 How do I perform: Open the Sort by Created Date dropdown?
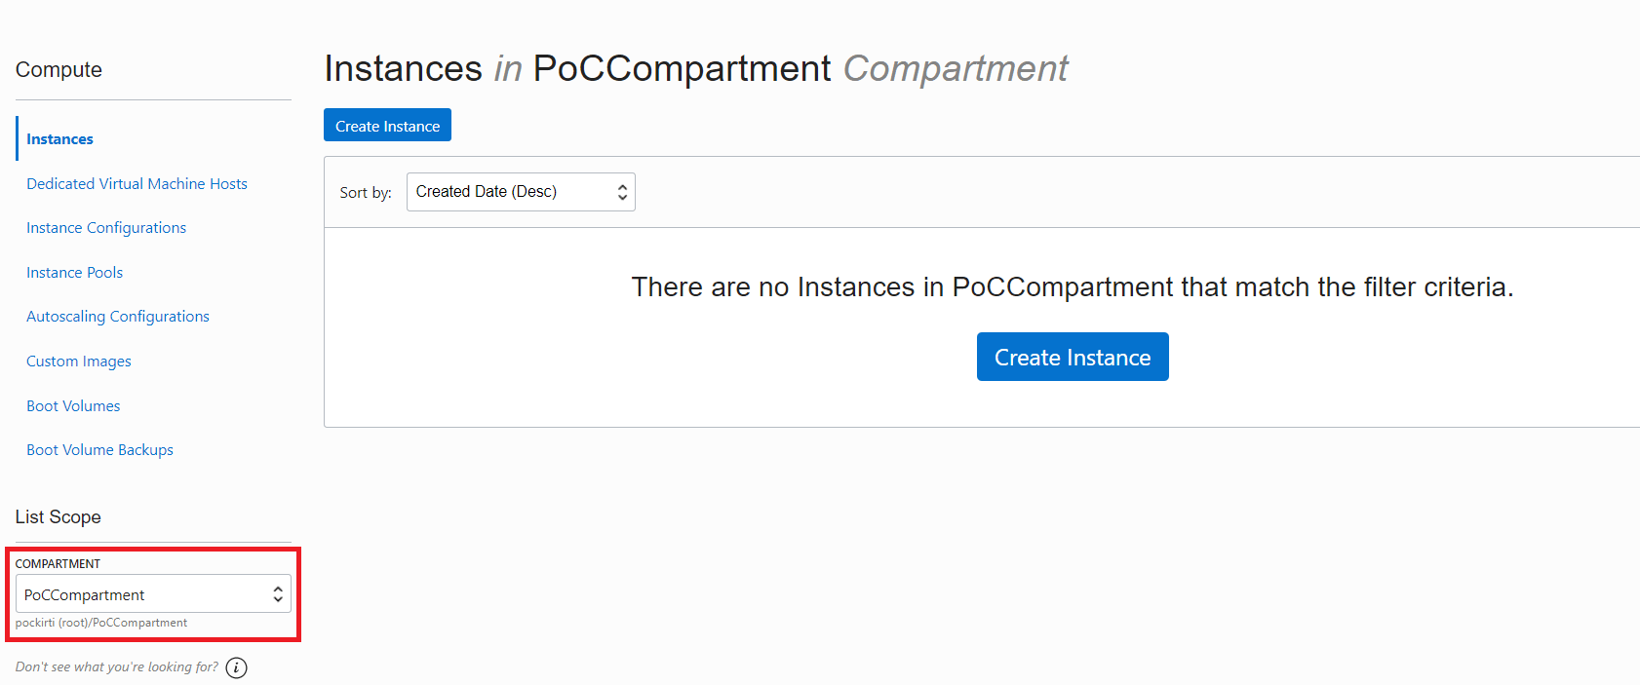(x=521, y=192)
